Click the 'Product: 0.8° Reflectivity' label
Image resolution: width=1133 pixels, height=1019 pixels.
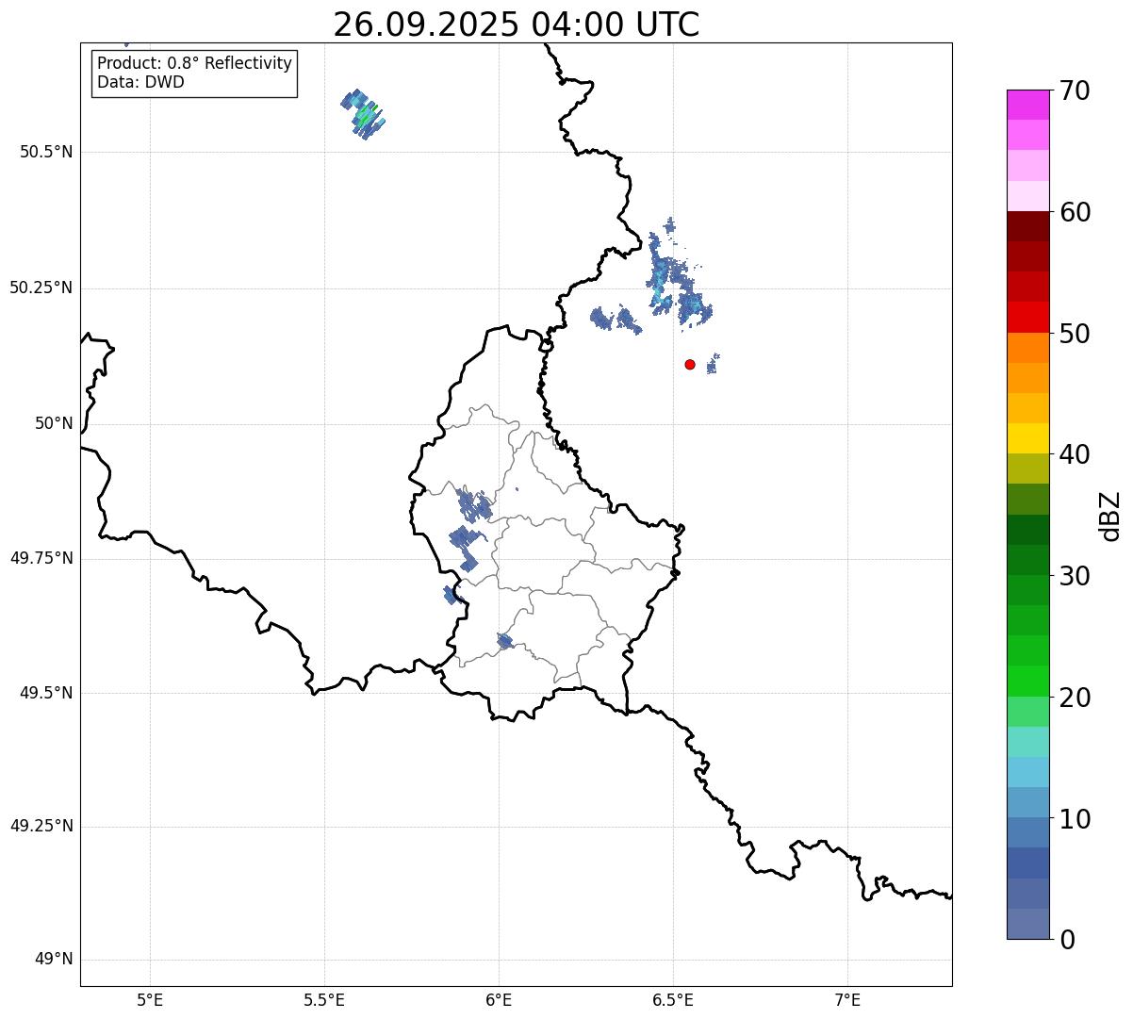pyautogui.click(x=195, y=63)
